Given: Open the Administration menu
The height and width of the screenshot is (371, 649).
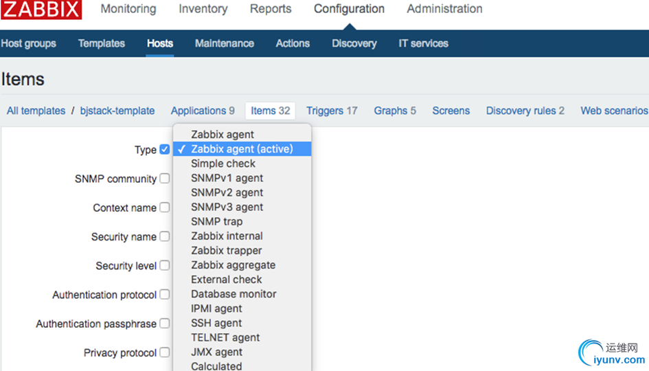Looking at the screenshot, I should tap(444, 9).
